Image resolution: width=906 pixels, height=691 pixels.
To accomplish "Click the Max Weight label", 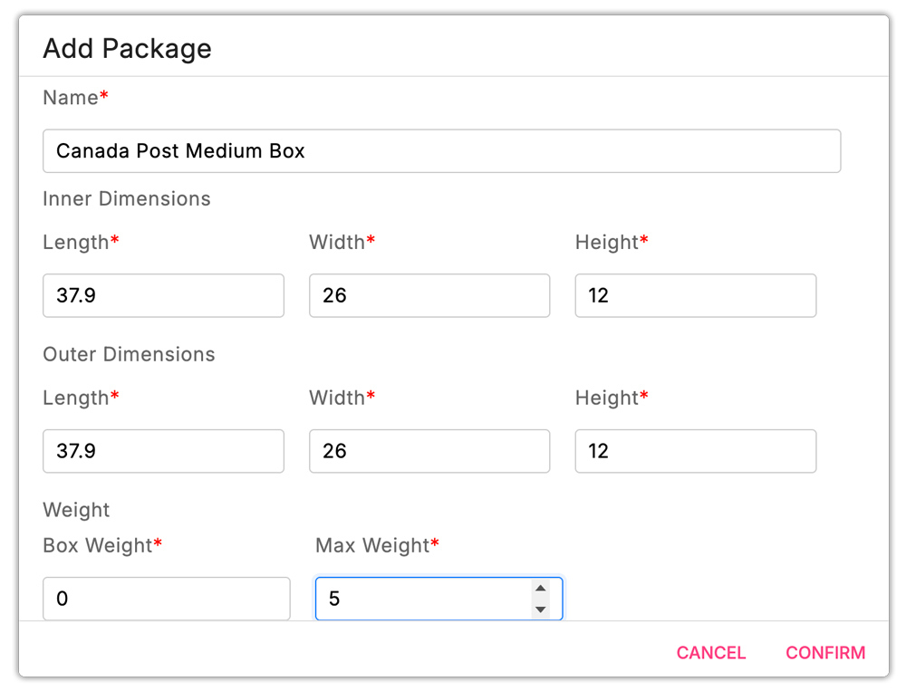I will [377, 545].
